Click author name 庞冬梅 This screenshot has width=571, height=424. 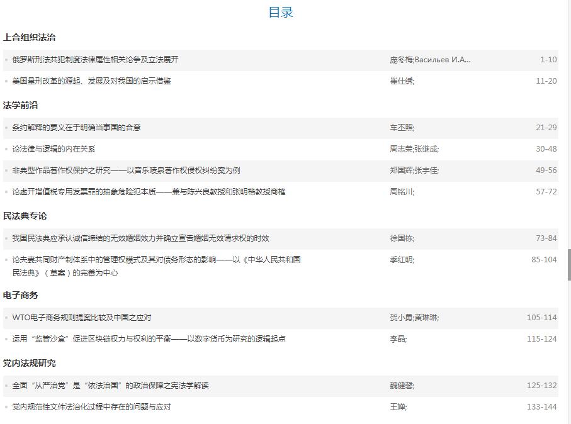401,60
